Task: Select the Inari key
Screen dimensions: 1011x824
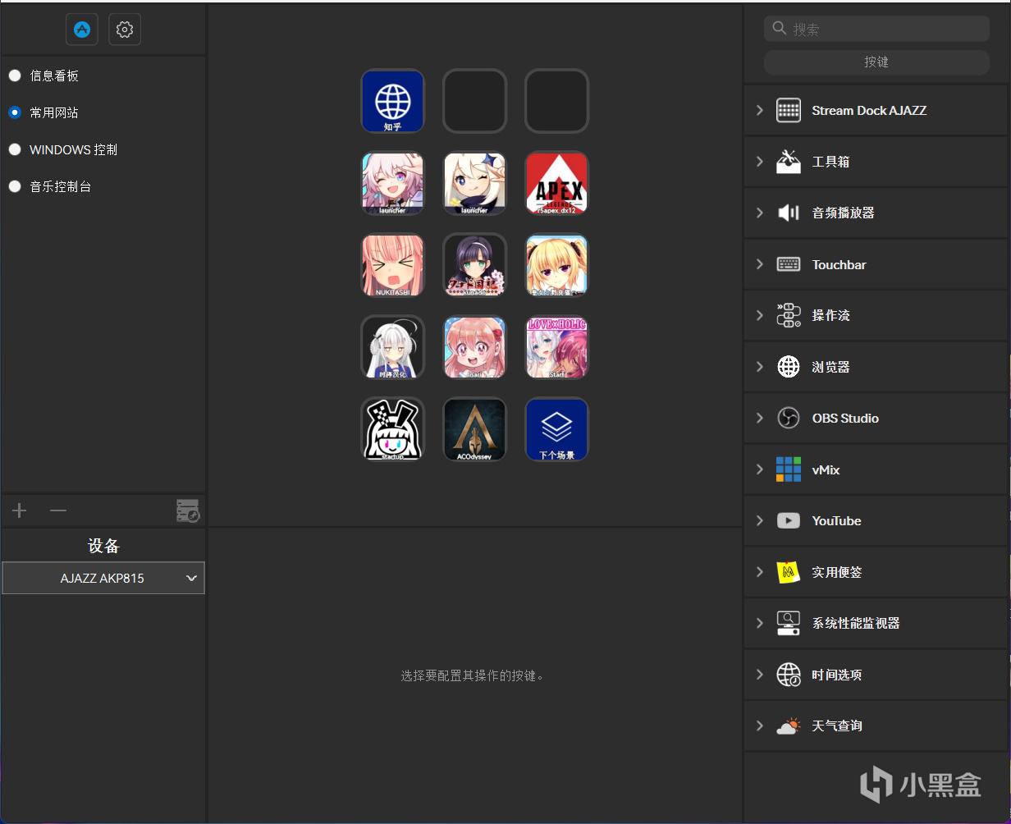Action: pyautogui.click(x=475, y=347)
